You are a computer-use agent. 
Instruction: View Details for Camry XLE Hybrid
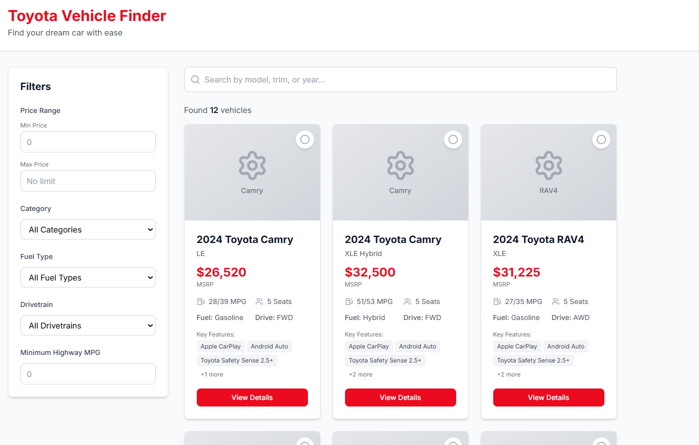coord(401,397)
